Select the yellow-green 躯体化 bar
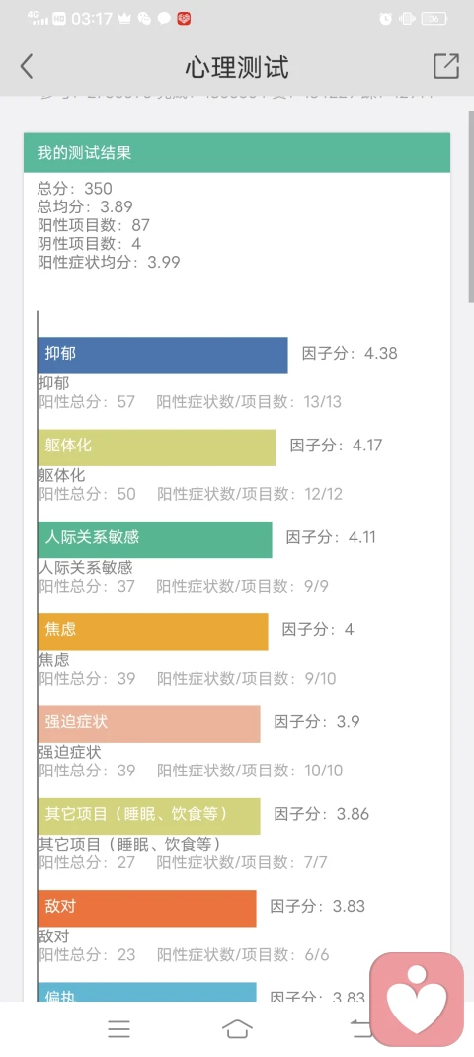474x1057 pixels. [157, 447]
